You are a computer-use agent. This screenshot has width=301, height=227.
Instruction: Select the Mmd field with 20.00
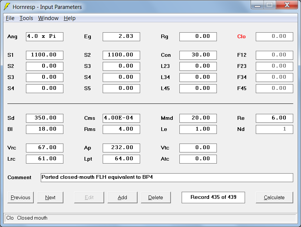(198, 118)
